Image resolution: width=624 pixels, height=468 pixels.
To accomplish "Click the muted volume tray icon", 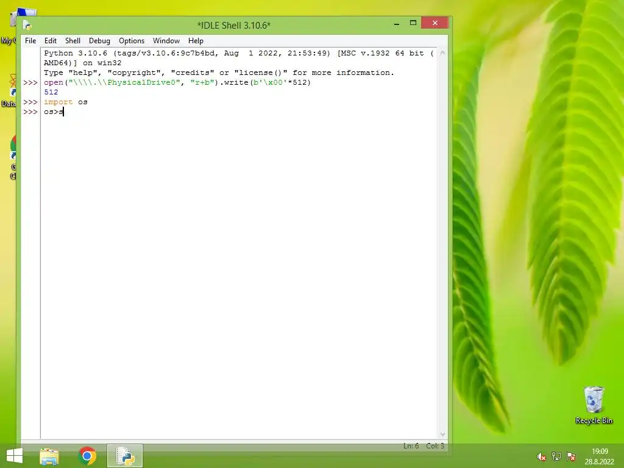I will click(541, 456).
